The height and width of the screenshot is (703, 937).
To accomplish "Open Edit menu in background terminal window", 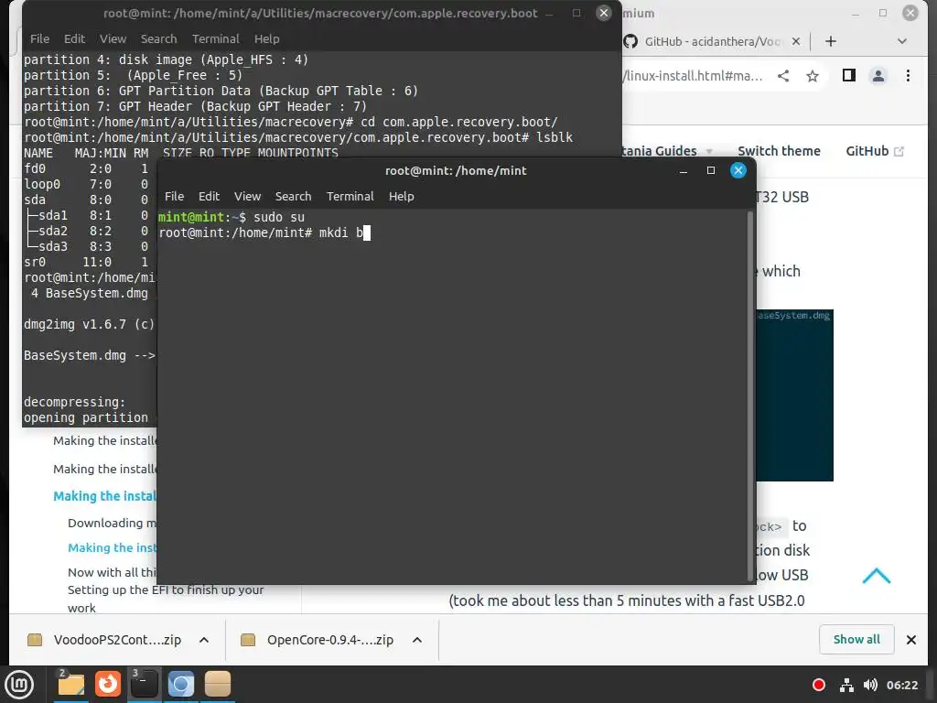I will pyautogui.click(x=74, y=38).
